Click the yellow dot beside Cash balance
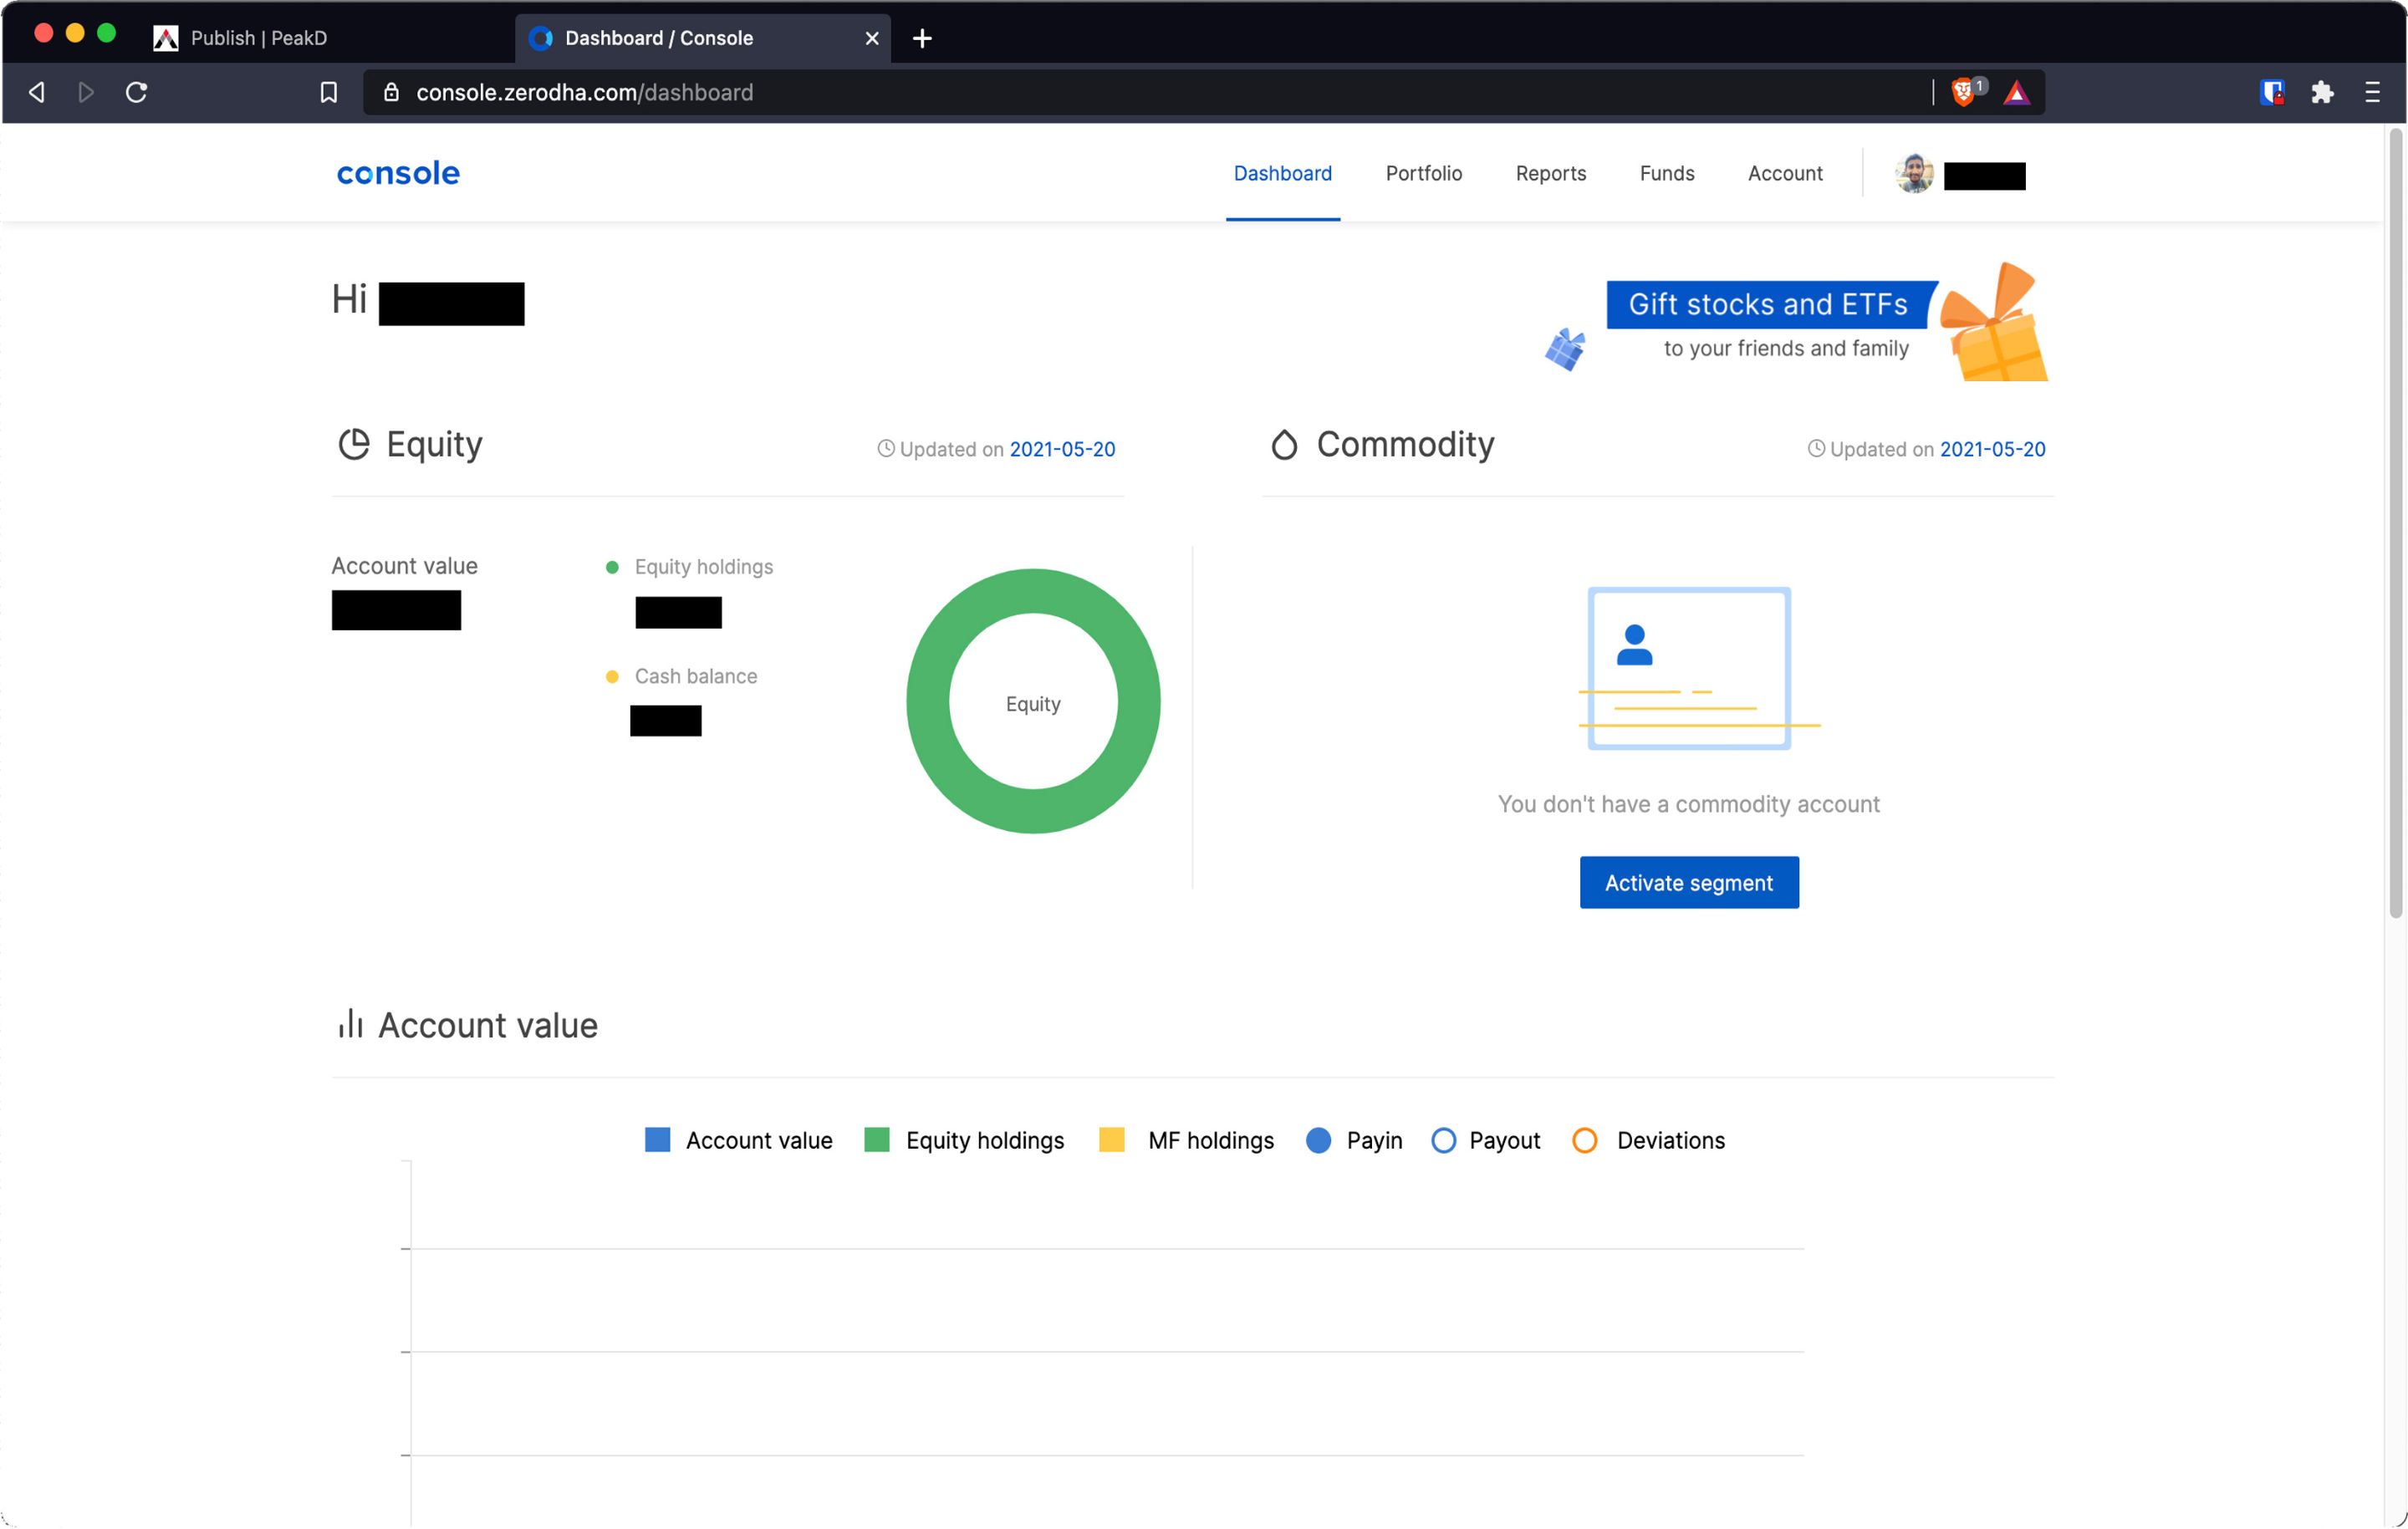2408x1529 pixels. (x=612, y=677)
